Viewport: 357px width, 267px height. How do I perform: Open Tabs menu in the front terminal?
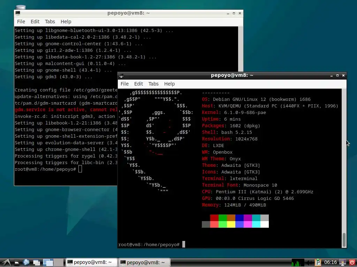(x=153, y=84)
